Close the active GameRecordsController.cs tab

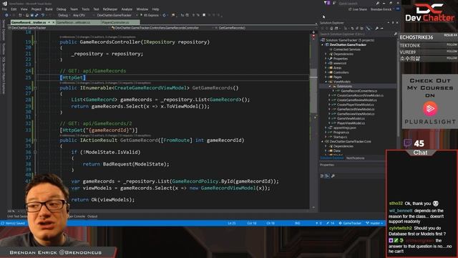(x=54, y=22)
